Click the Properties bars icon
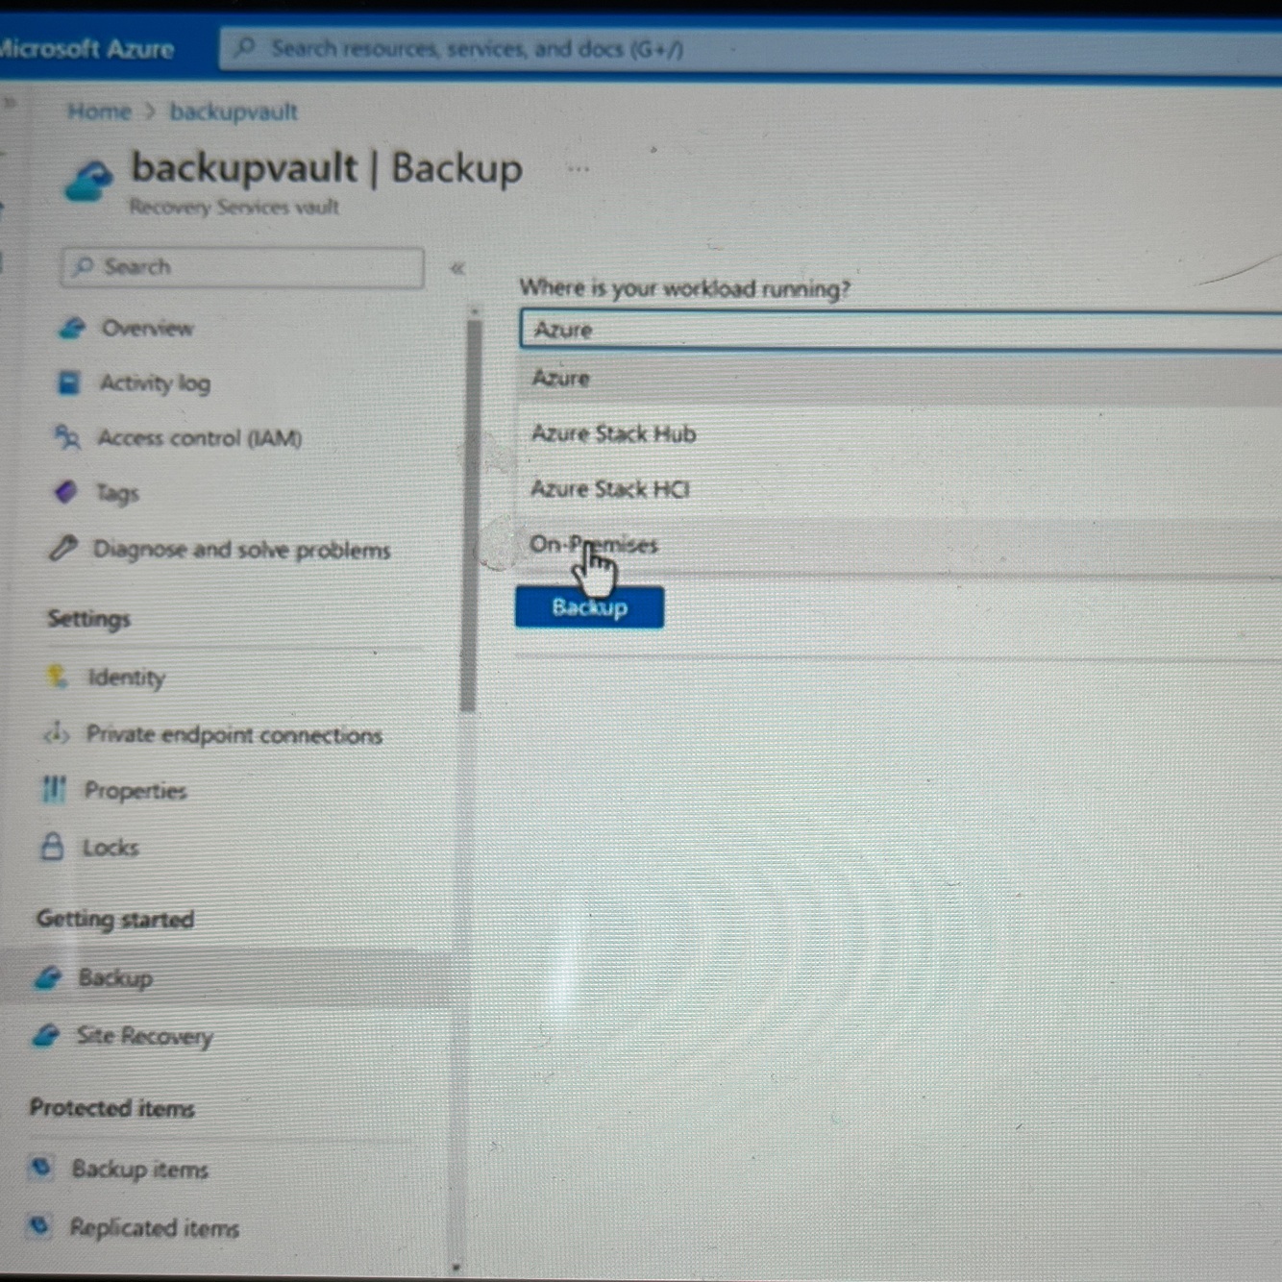This screenshot has width=1282, height=1282. click(54, 789)
